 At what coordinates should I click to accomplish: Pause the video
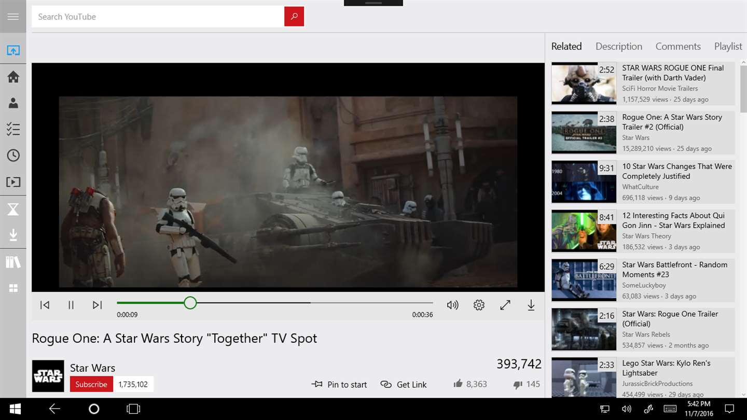71,305
